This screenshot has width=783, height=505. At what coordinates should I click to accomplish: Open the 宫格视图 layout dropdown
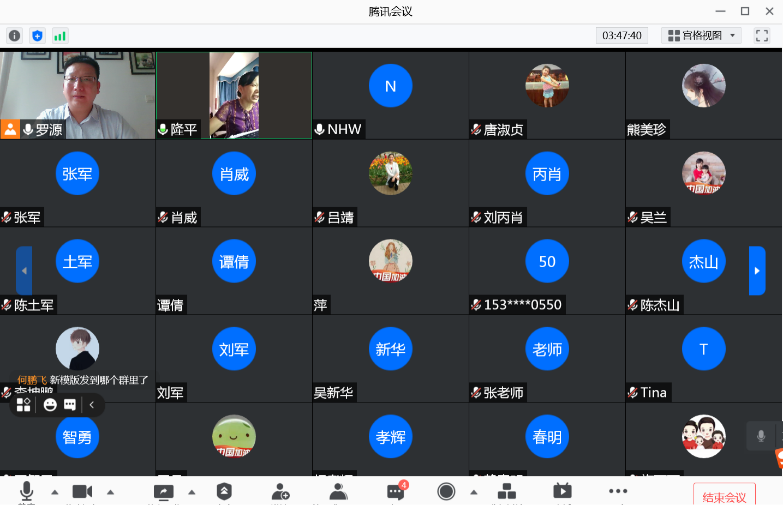coord(701,36)
